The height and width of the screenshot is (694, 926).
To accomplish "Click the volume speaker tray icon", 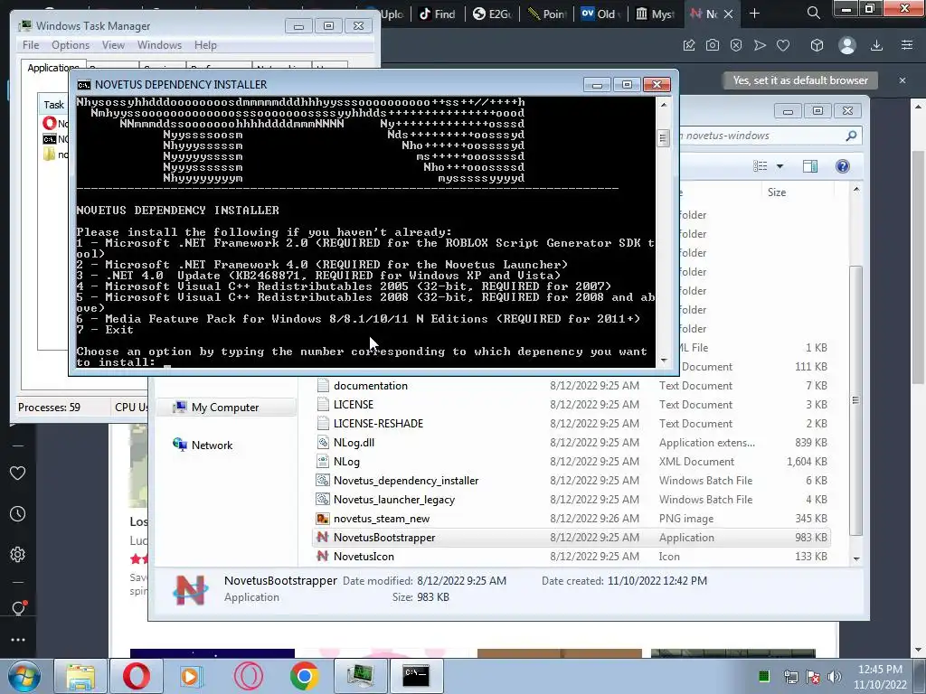I will click(835, 676).
